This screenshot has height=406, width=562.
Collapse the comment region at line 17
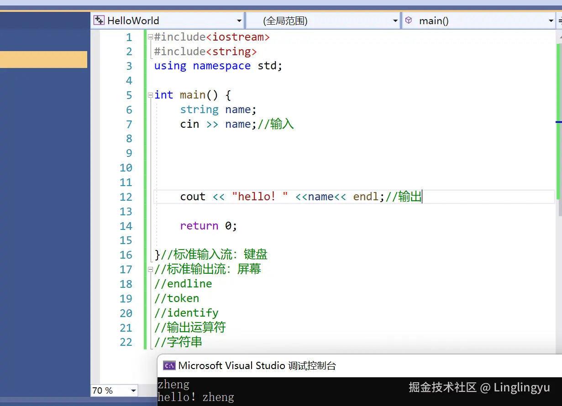click(x=150, y=269)
